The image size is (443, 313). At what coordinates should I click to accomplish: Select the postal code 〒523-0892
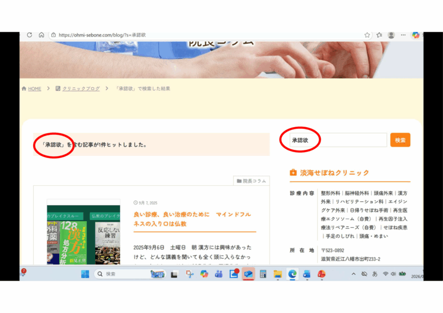(333, 251)
